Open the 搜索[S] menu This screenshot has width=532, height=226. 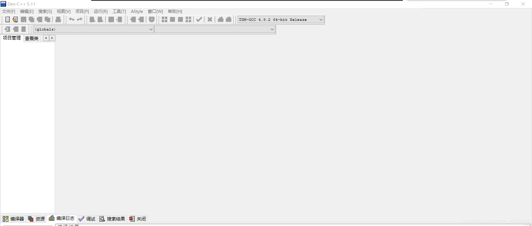point(45,11)
